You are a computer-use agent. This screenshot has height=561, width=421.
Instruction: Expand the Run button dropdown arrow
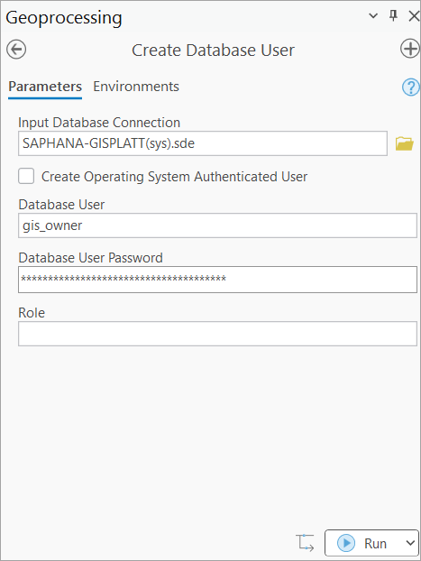point(410,543)
